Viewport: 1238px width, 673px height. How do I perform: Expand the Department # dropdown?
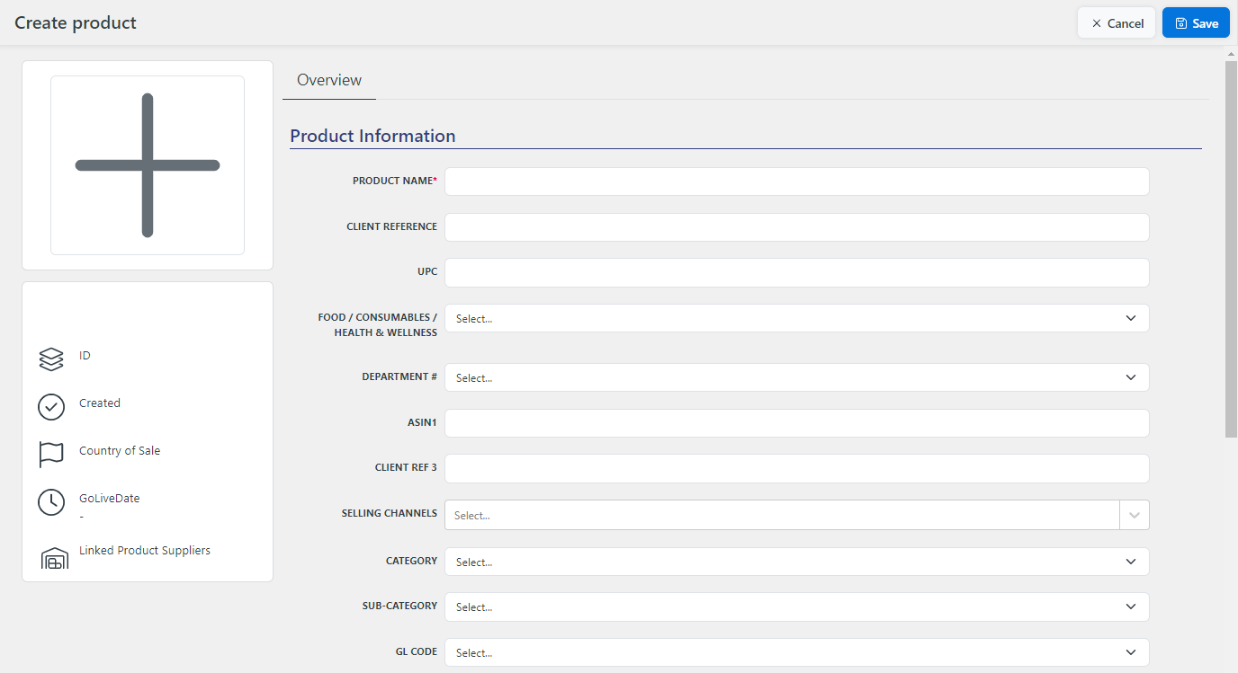click(x=797, y=377)
